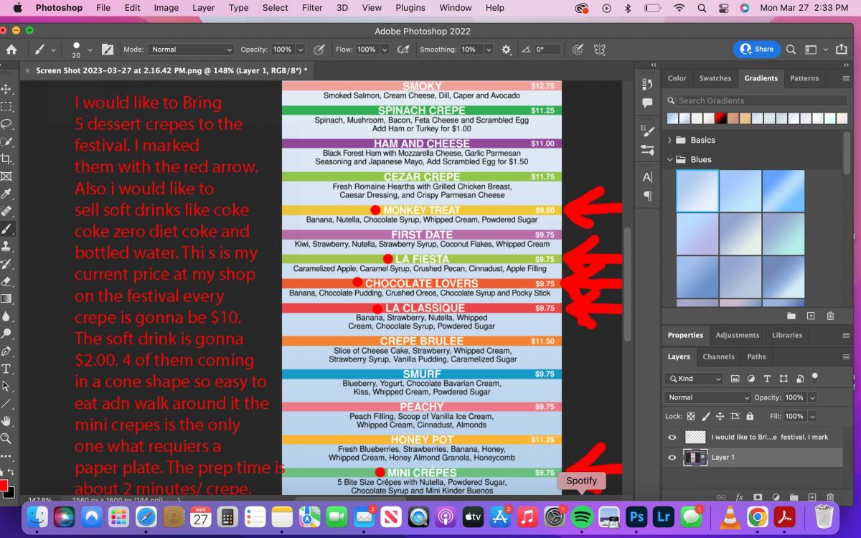
Task: Open the brush Mode dropdown
Action: [191, 49]
